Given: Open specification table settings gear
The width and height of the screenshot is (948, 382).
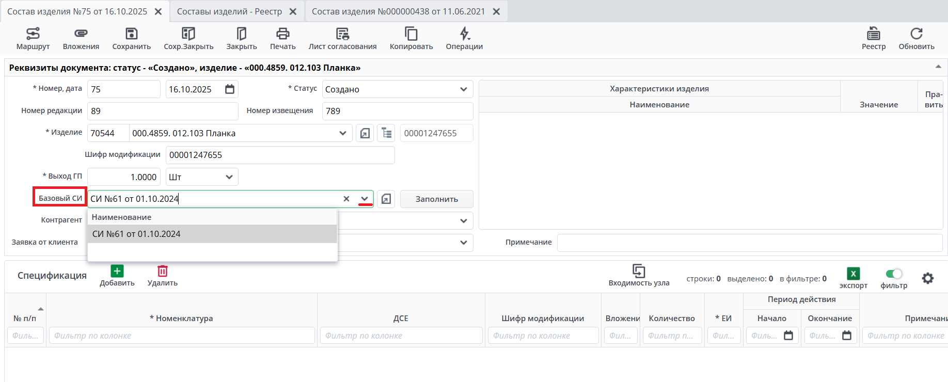Looking at the screenshot, I should 927,279.
